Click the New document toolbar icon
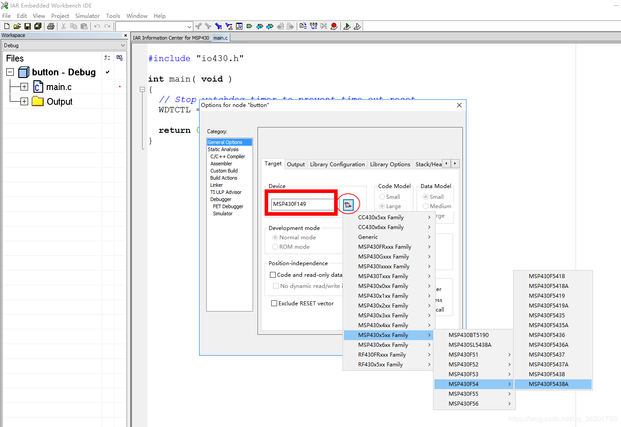Viewport: 621px width, 427px height. tap(7, 26)
